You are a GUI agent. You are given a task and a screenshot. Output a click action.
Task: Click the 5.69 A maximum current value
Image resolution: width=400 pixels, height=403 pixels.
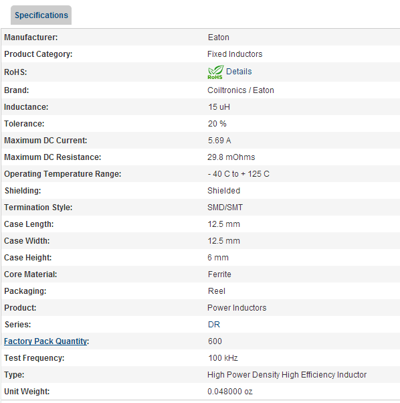219,141
